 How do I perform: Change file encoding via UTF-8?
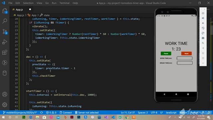[154, 113]
